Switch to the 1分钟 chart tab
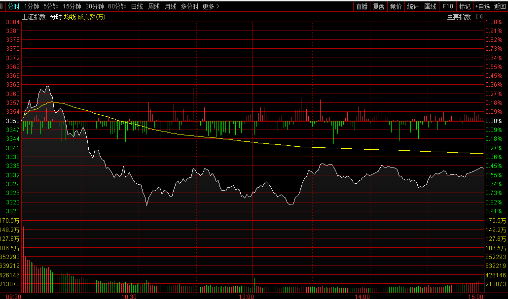508x299 pixels. tap(32, 6)
